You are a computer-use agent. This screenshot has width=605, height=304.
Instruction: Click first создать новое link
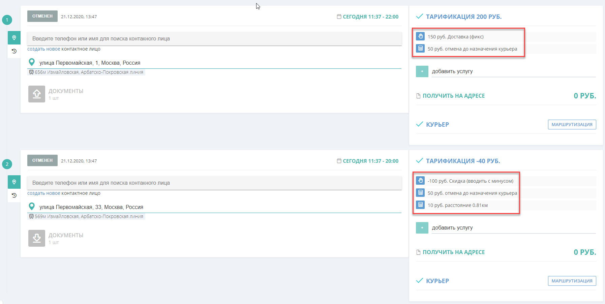point(44,49)
